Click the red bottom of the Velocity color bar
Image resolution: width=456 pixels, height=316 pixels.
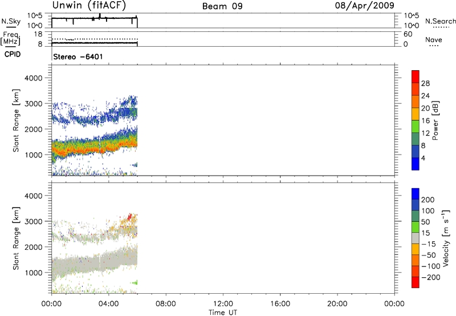[416, 282]
